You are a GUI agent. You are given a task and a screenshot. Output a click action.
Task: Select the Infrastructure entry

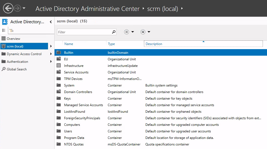point(74,66)
